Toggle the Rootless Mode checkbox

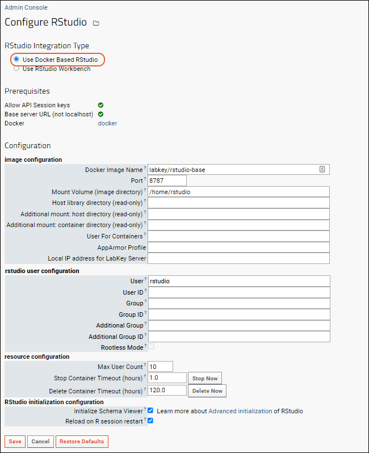coord(151,346)
